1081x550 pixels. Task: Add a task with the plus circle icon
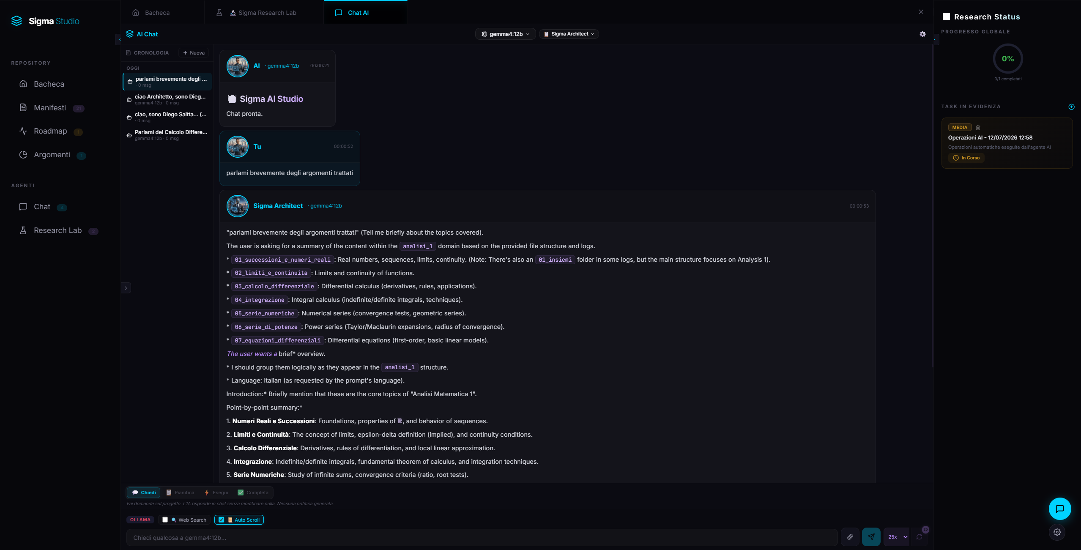coord(1071,107)
